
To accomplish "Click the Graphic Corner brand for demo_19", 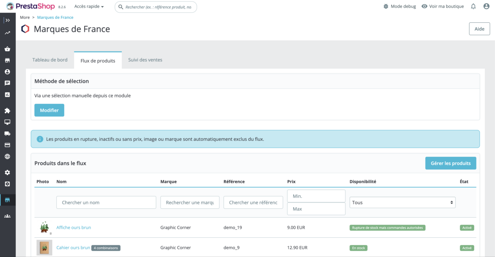I will (176, 228).
